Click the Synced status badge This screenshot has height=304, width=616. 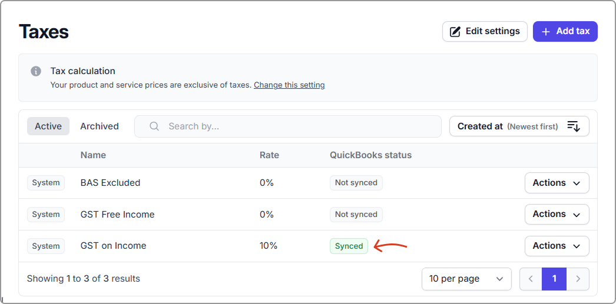(x=349, y=246)
